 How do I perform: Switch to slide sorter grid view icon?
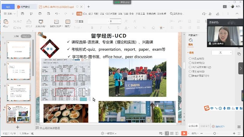pyautogui.click(x=172, y=133)
